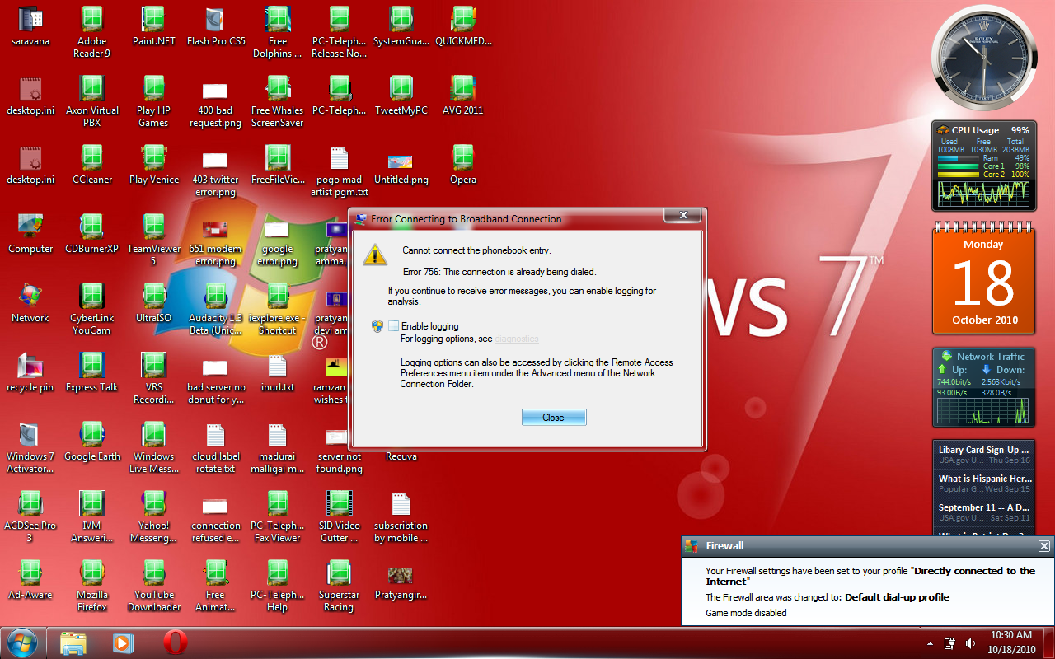Click the CPU Usage gadget
Viewport: 1055px width, 659px height.
[x=984, y=166]
